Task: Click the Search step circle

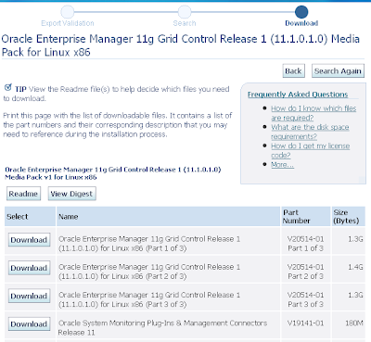Action: tap(185, 12)
